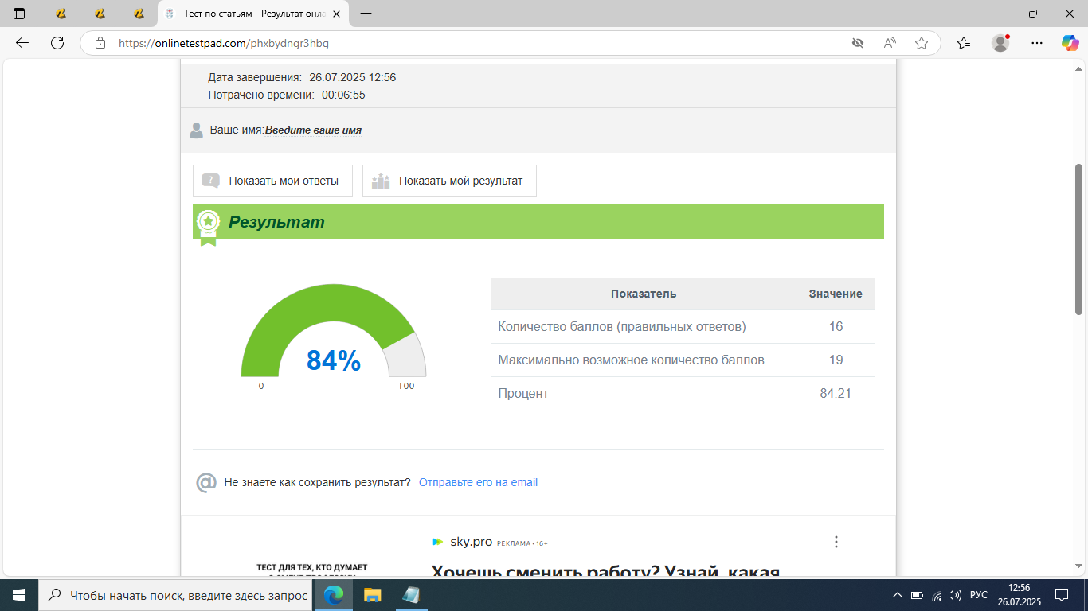
Task: Click the Windows taskbar search box
Action: point(176,595)
